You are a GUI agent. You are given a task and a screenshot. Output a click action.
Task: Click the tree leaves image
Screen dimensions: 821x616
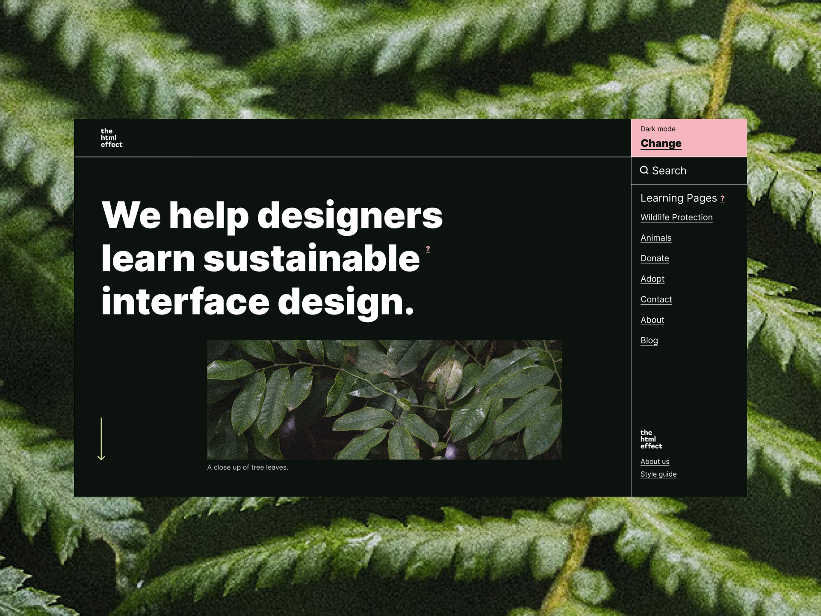point(384,400)
